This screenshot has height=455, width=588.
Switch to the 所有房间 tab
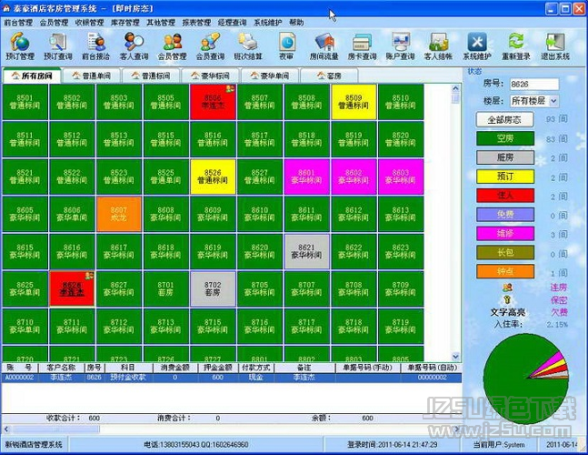click(x=32, y=76)
